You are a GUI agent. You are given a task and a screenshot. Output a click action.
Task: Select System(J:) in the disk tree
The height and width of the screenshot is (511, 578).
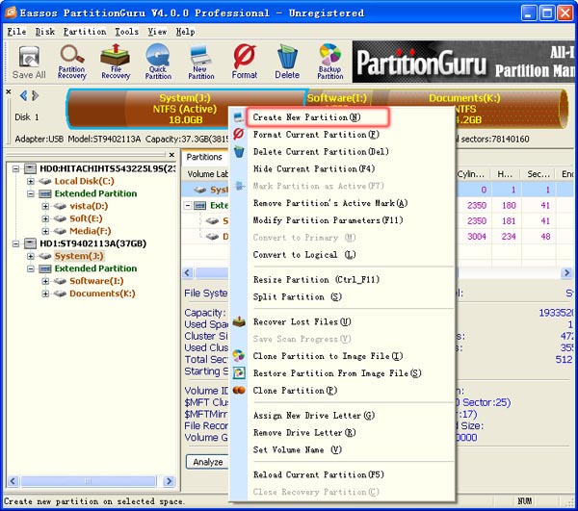(x=84, y=256)
